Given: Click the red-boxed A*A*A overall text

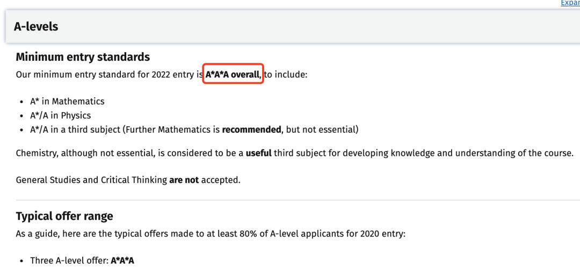Looking at the screenshot, I should [233, 75].
